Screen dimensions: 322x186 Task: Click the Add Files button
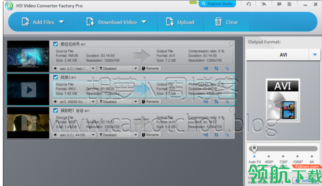click(x=38, y=22)
